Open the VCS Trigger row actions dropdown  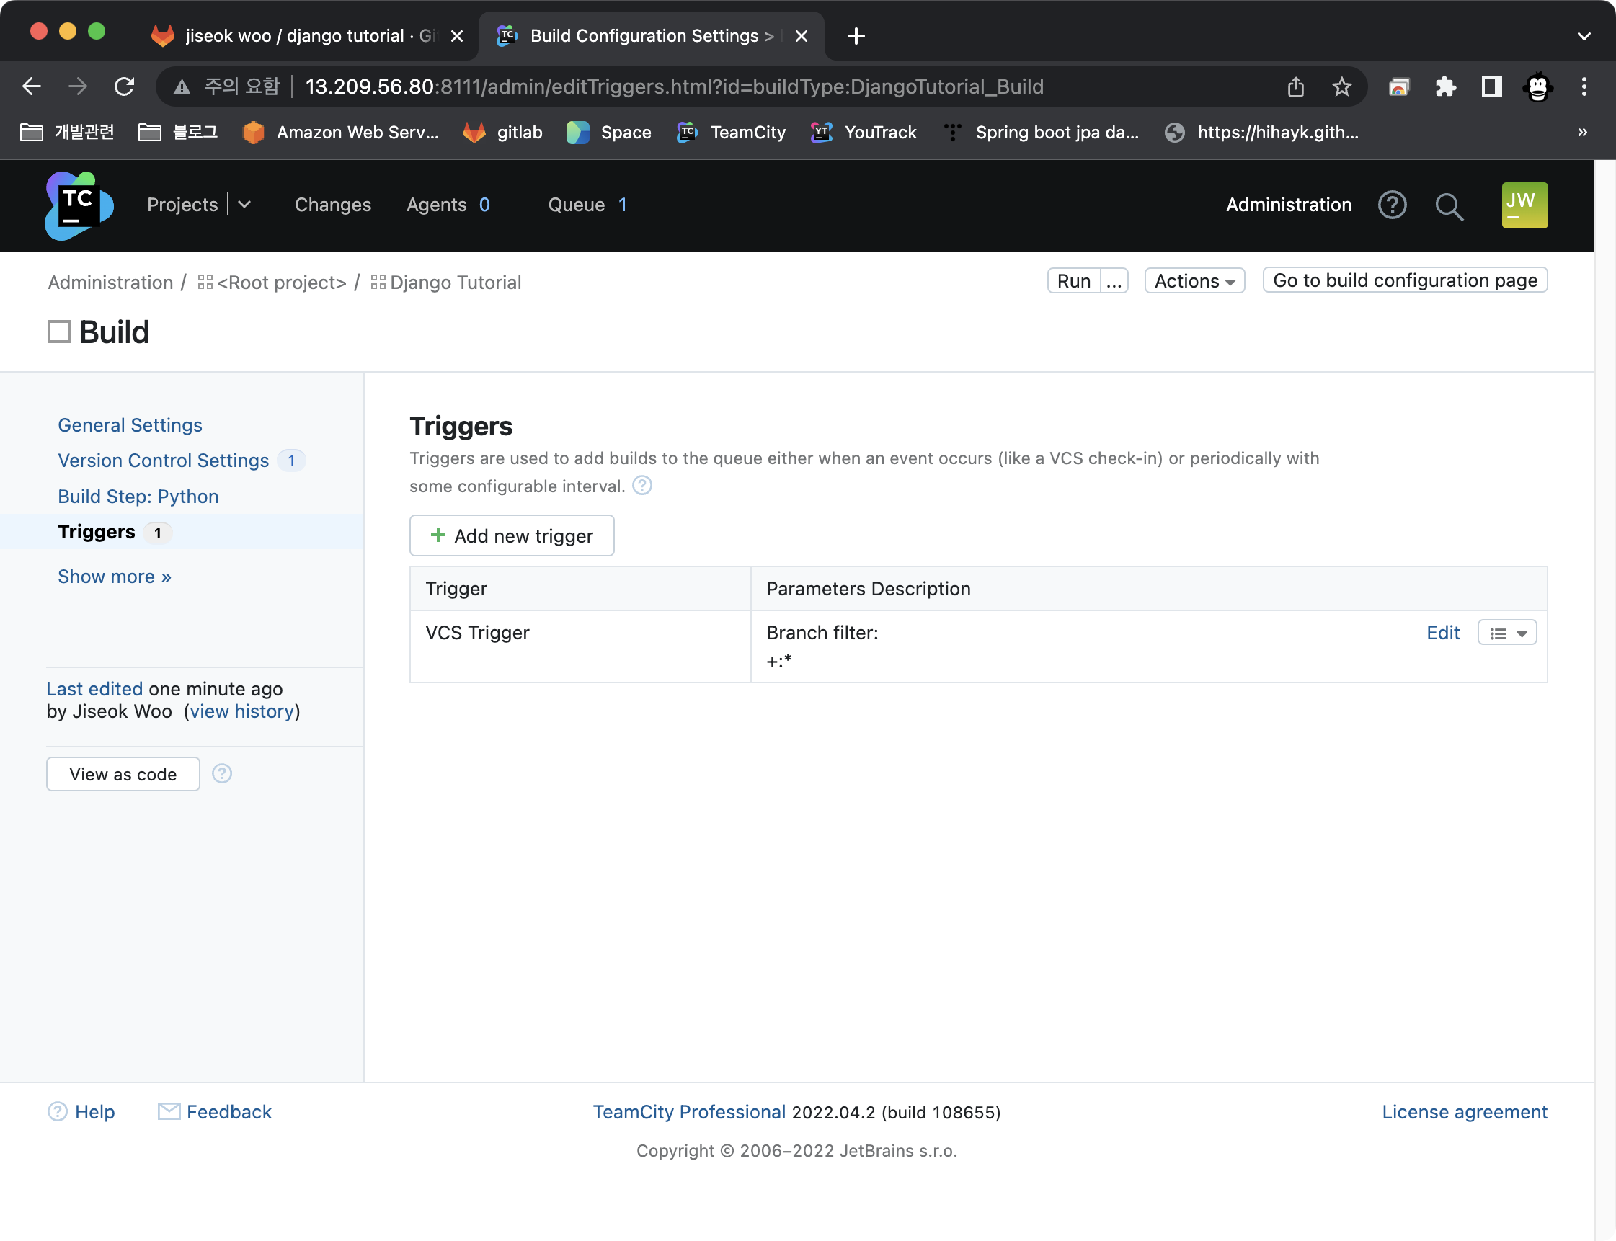click(x=1506, y=633)
